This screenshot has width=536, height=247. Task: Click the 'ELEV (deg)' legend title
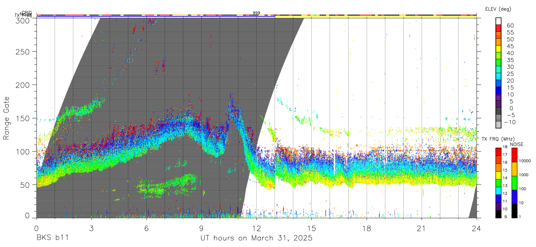pos(498,9)
